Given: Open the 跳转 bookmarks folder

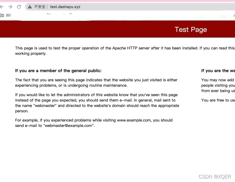Looking at the screenshot, I should 5,15.
